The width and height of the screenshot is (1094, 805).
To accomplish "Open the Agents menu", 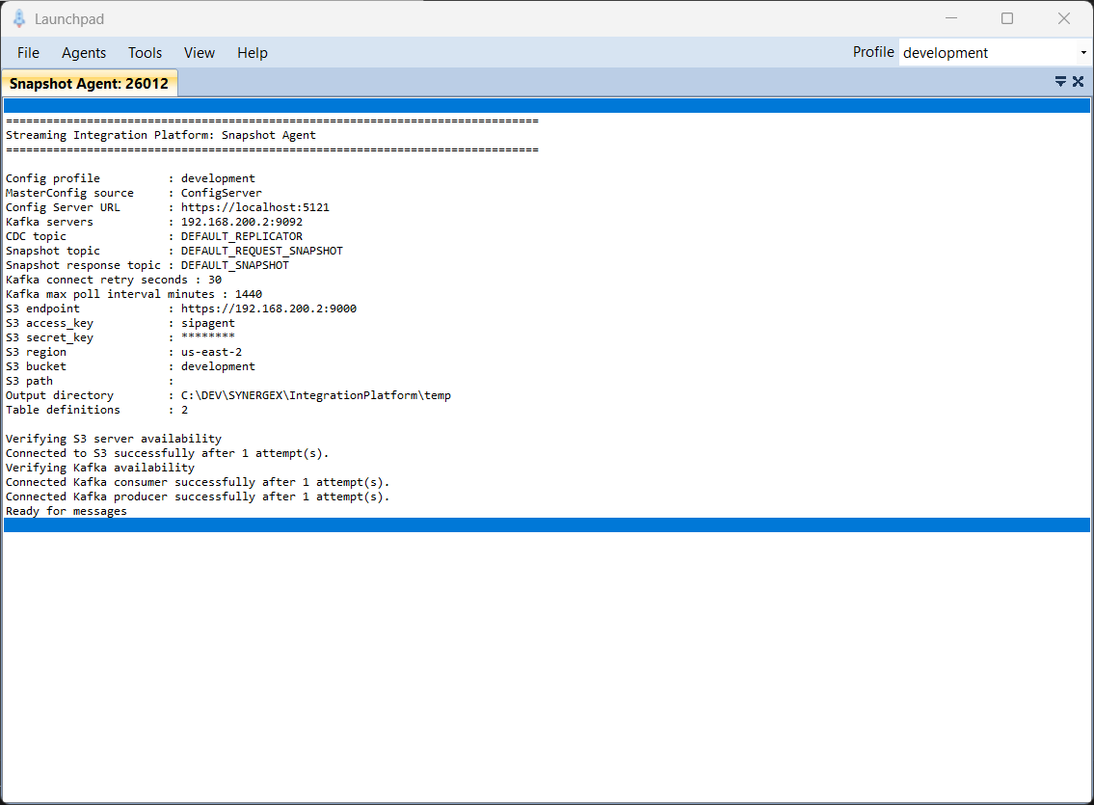I will pos(84,53).
